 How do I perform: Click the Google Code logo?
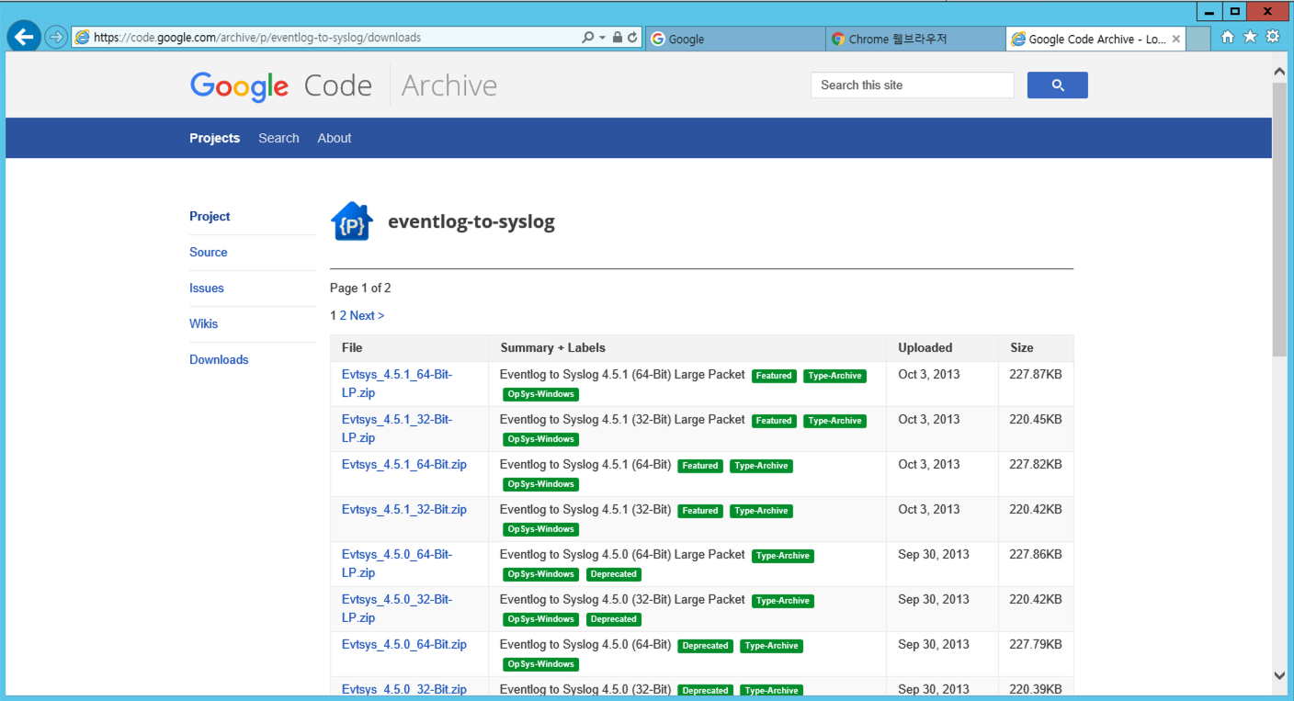281,85
